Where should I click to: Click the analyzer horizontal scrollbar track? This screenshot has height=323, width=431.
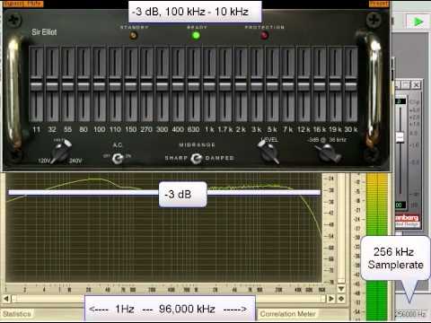(169, 299)
